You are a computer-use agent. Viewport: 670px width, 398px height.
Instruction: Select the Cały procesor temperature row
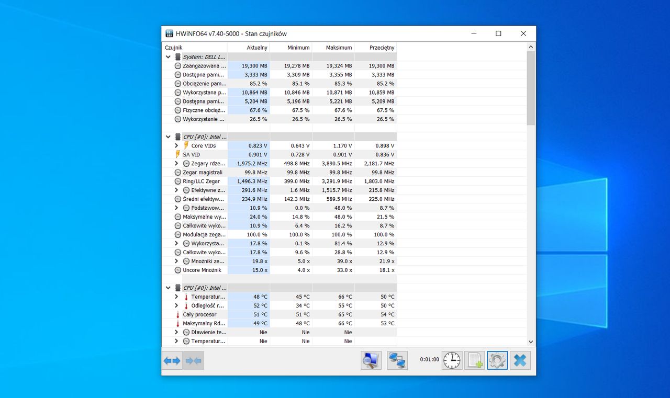pyautogui.click(x=199, y=315)
